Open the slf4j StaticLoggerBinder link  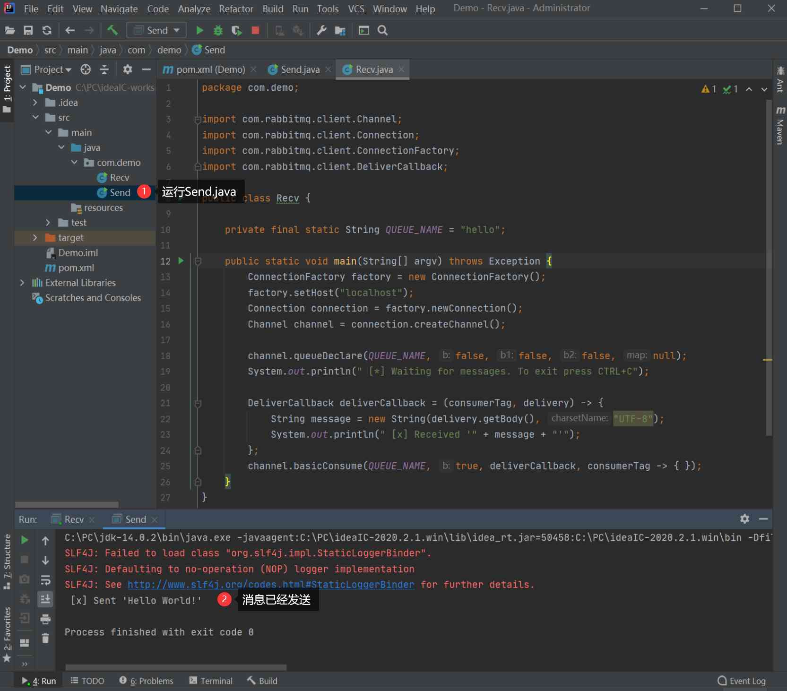tap(271, 585)
